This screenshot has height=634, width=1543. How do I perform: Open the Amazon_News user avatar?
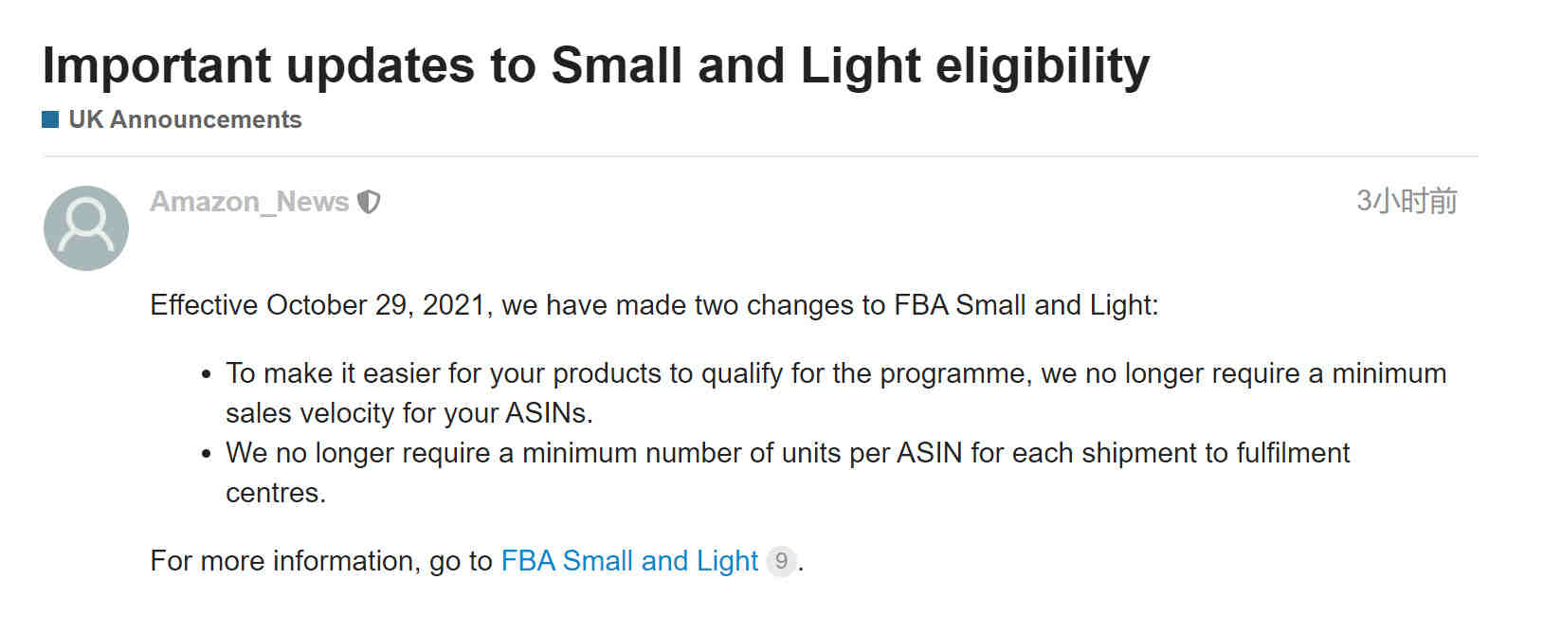[x=86, y=228]
